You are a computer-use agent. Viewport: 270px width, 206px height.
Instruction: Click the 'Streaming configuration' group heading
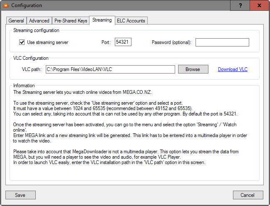(x=36, y=30)
